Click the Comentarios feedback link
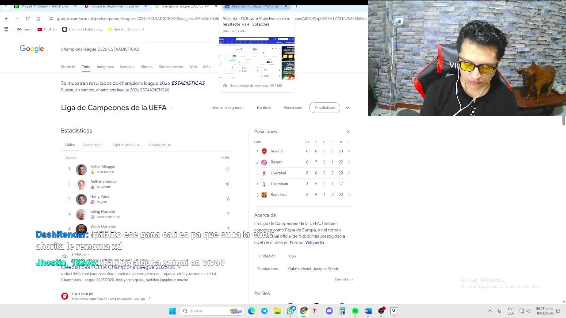 (344, 280)
